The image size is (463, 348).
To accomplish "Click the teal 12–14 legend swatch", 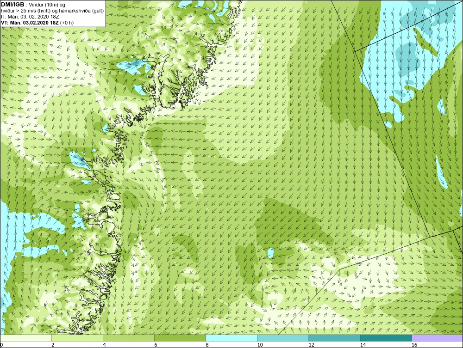I will tap(334, 338).
